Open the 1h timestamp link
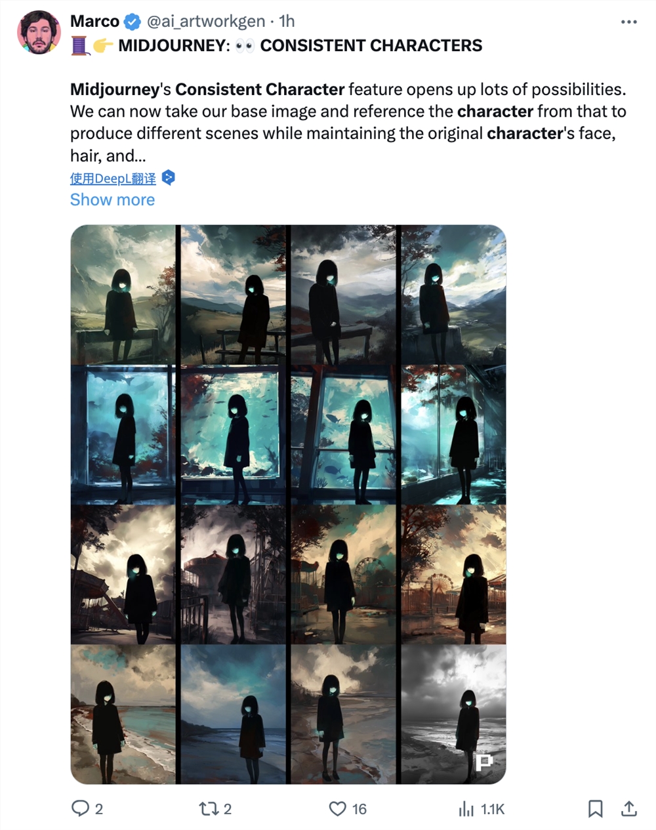 point(287,22)
